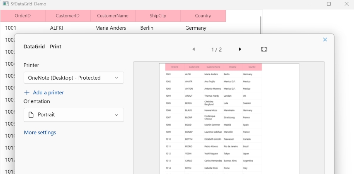This screenshot has height=174, width=354.
Task: Close the DataGrid Print dialog
Action: point(325,40)
